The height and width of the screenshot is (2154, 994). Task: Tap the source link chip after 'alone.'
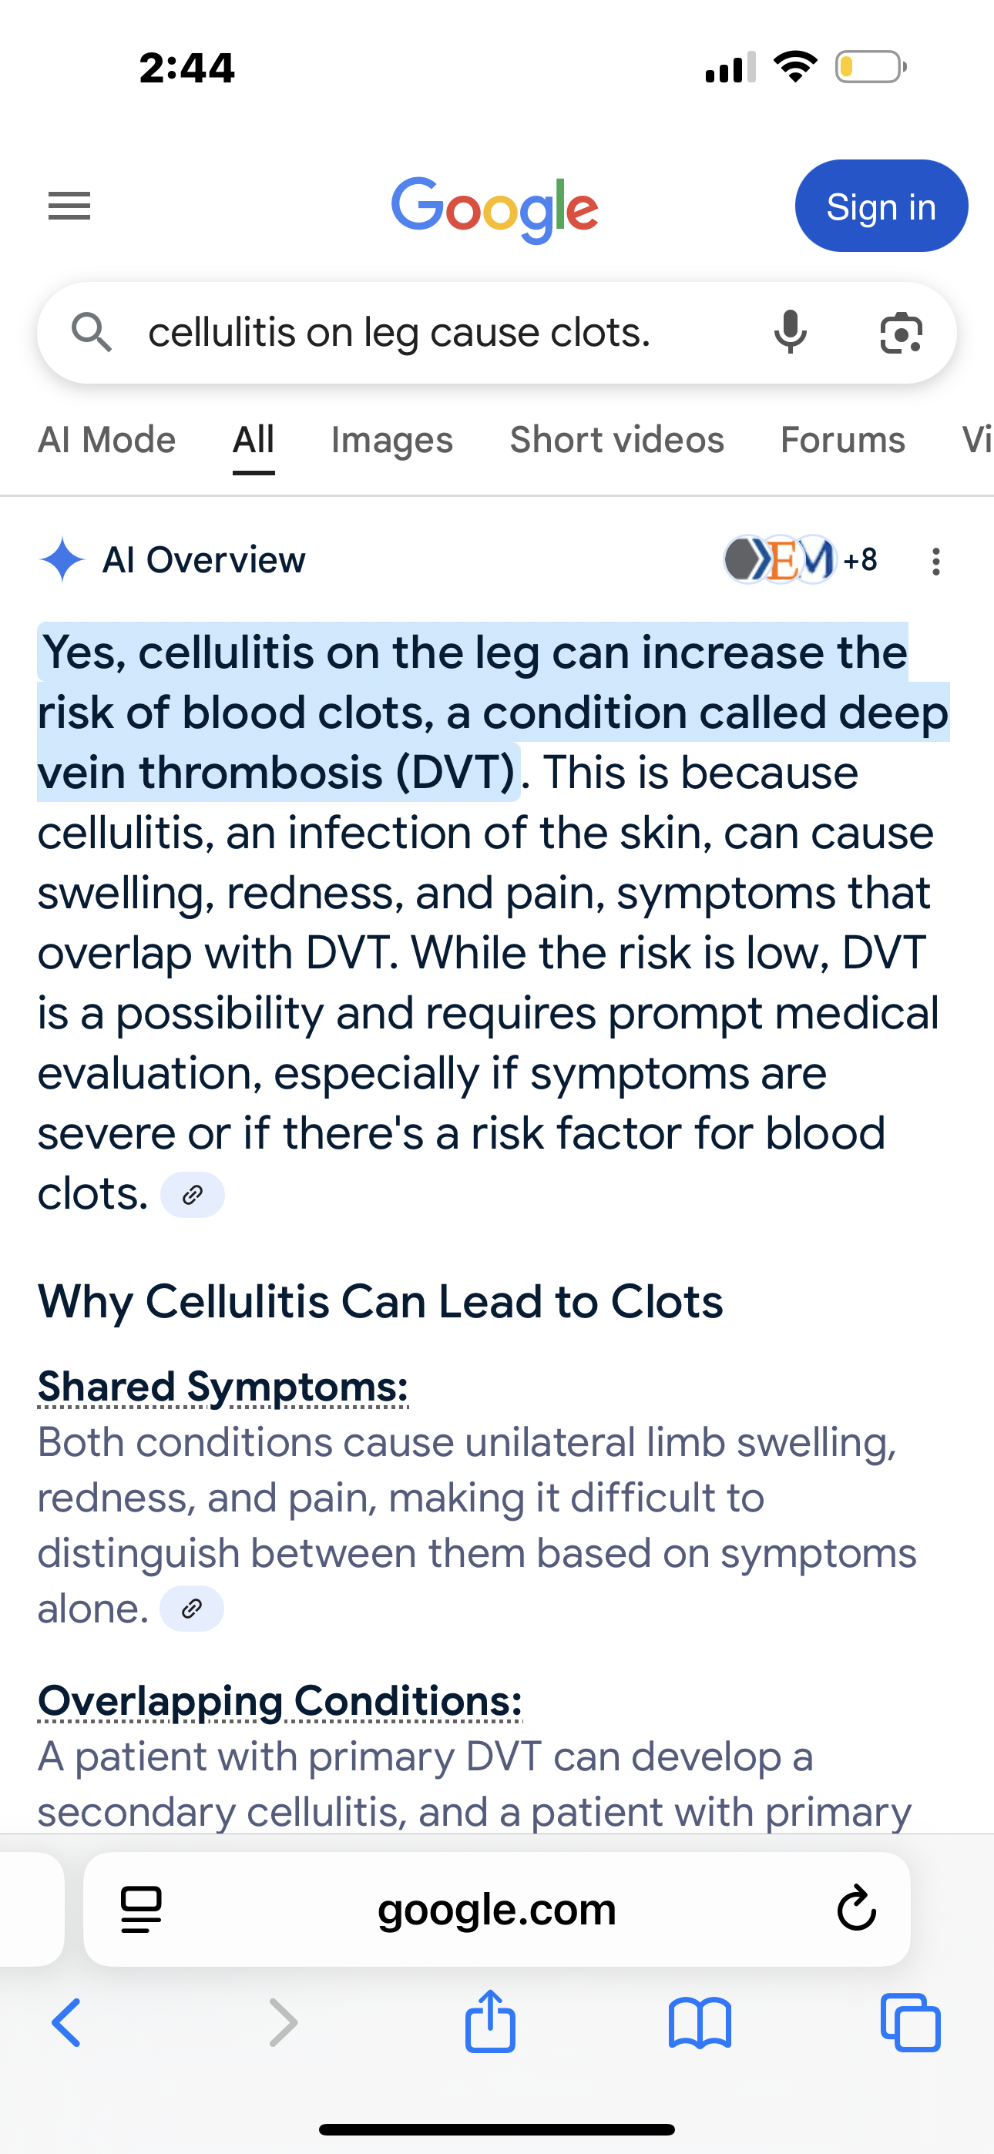192,1609
